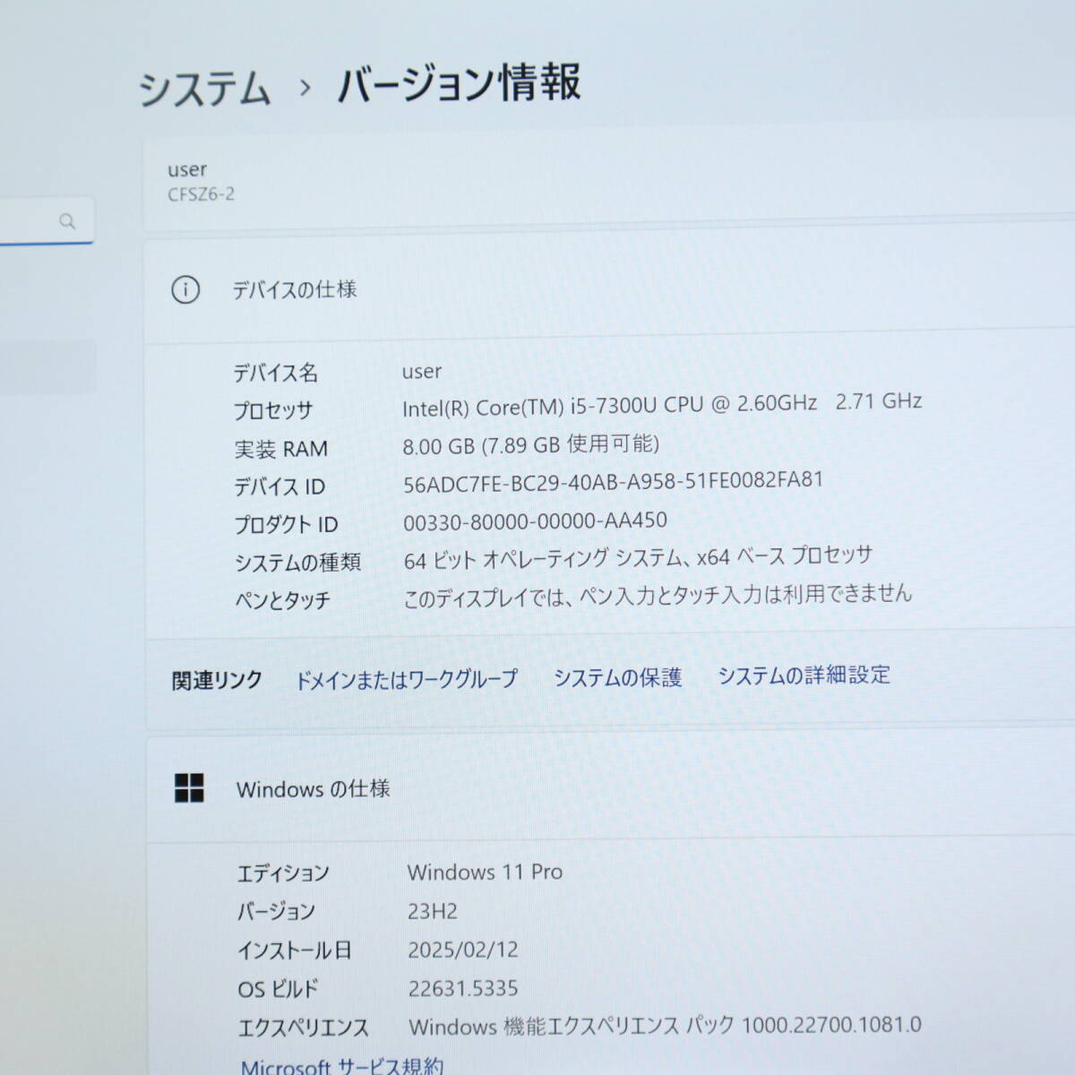Click the エクスペリエンス label
This screenshot has width=1075, height=1075.
(x=303, y=1028)
